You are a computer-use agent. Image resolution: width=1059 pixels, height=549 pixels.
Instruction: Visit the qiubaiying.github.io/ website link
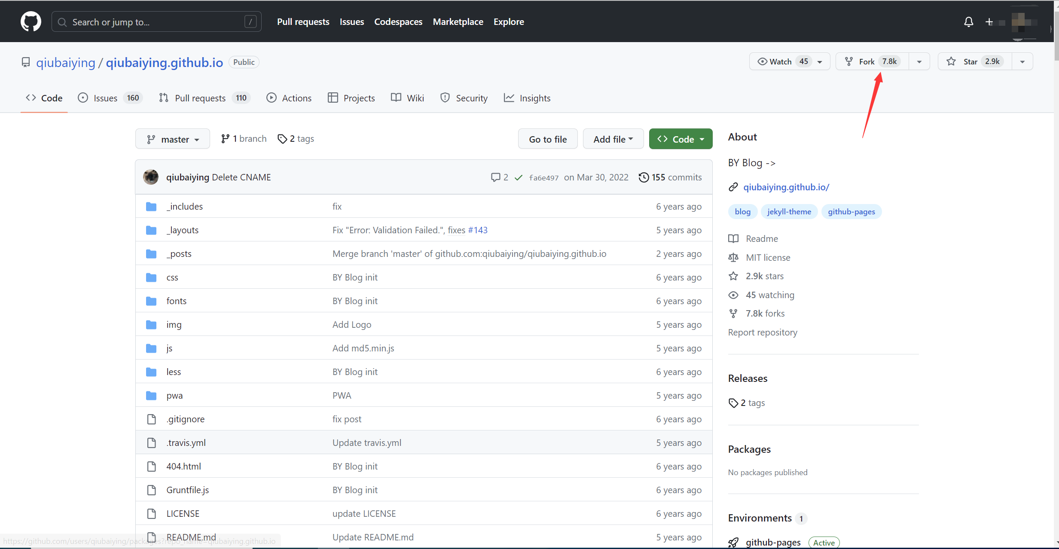coord(786,187)
